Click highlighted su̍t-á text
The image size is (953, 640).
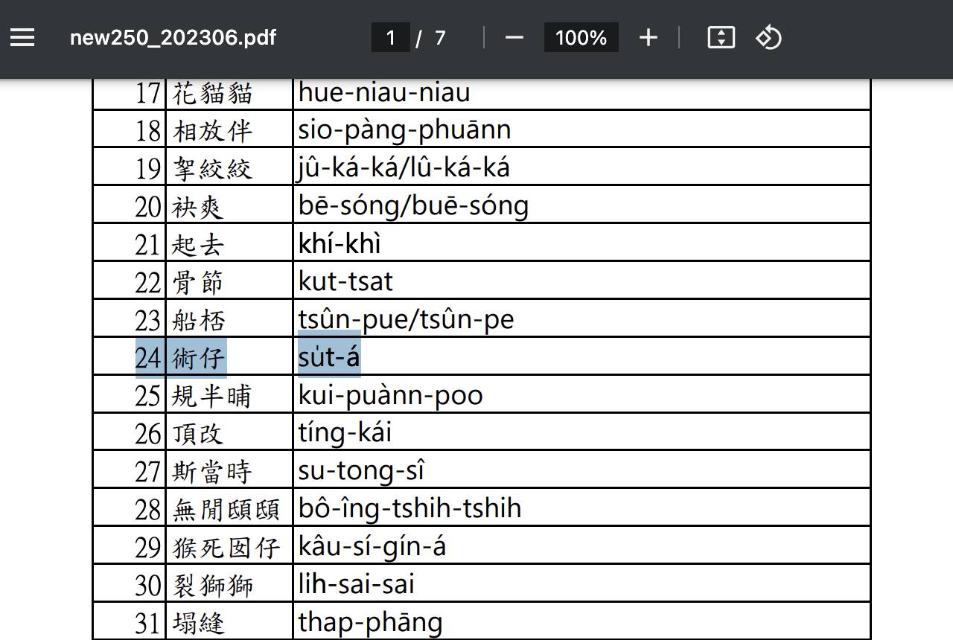click(x=329, y=357)
